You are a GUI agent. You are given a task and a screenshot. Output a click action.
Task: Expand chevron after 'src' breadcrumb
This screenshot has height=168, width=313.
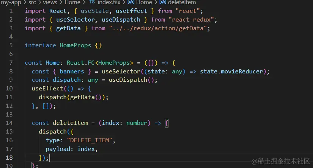point(39,2)
